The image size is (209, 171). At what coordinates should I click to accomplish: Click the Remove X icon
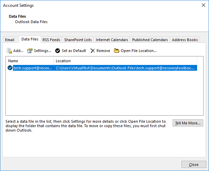[92, 51]
